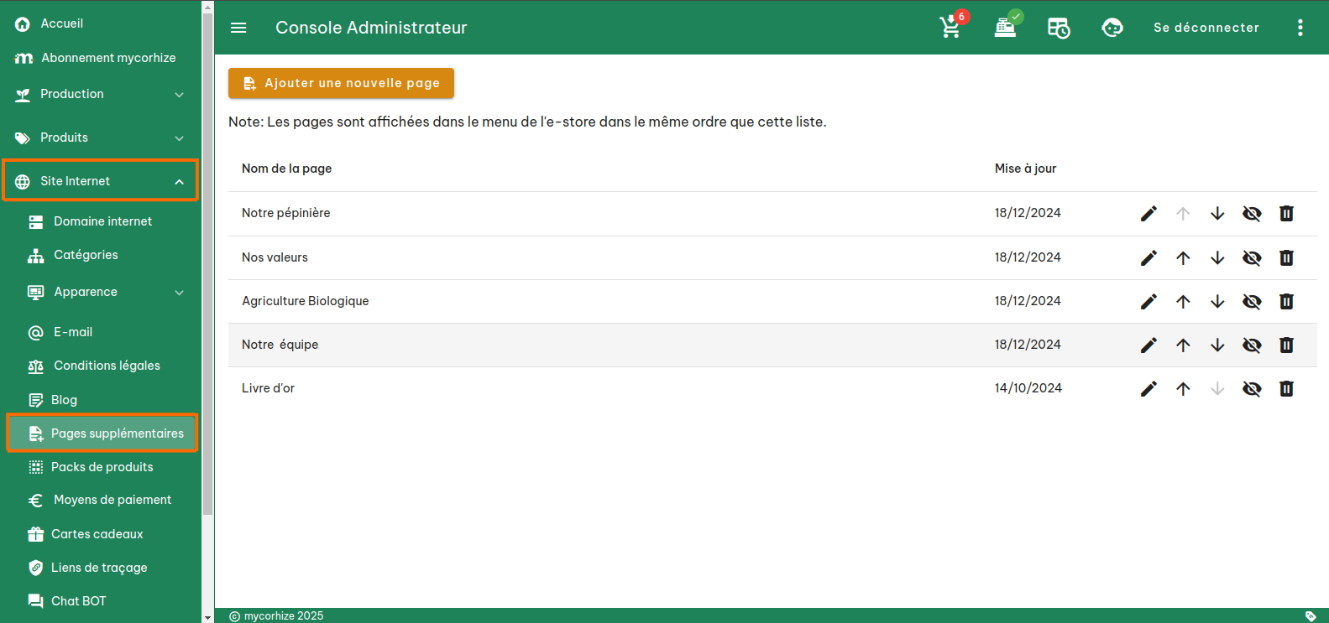The image size is (1329, 623).
Task: Move Notre équipe page up
Action: [1183, 345]
